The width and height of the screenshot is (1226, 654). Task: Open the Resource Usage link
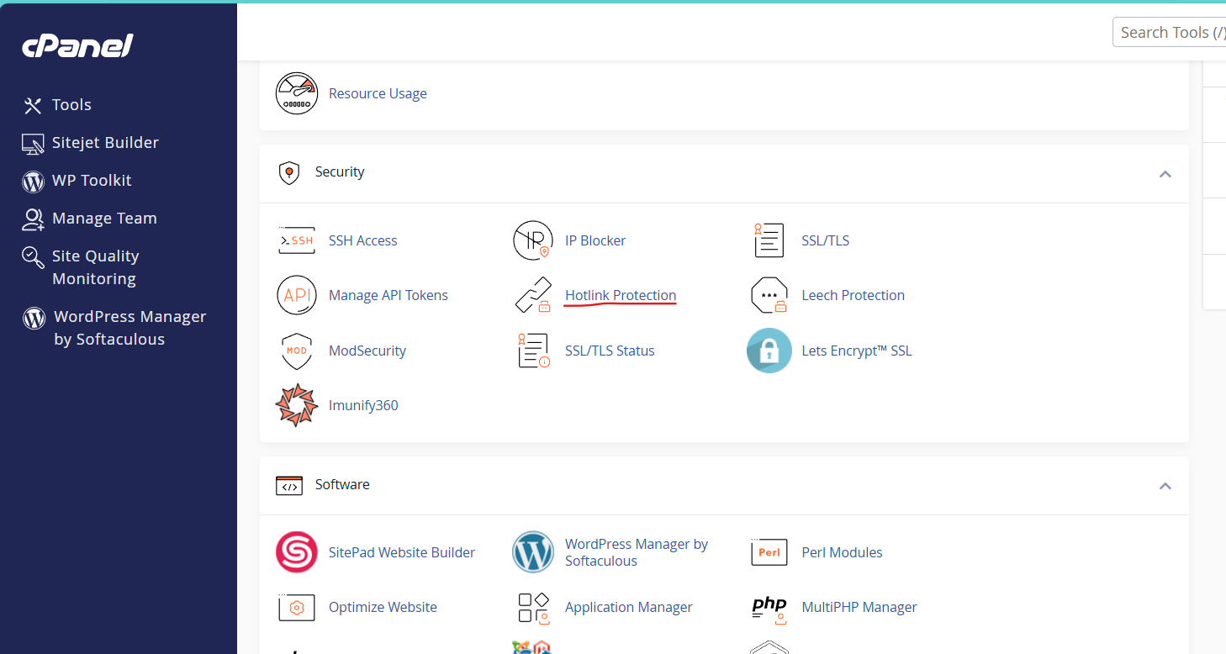[378, 93]
